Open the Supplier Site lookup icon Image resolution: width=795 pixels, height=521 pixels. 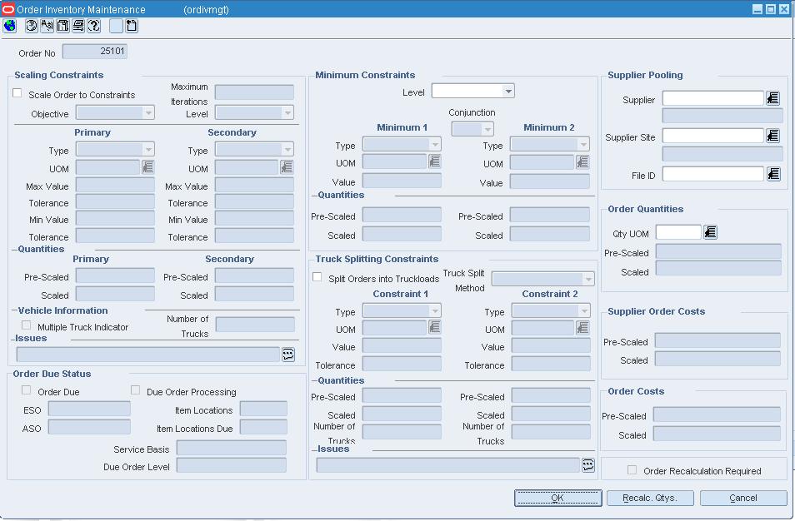pyautogui.click(x=772, y=136)
